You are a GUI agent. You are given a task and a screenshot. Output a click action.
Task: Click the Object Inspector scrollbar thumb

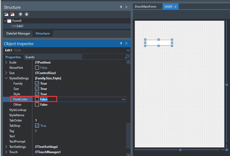click(128, 136)
